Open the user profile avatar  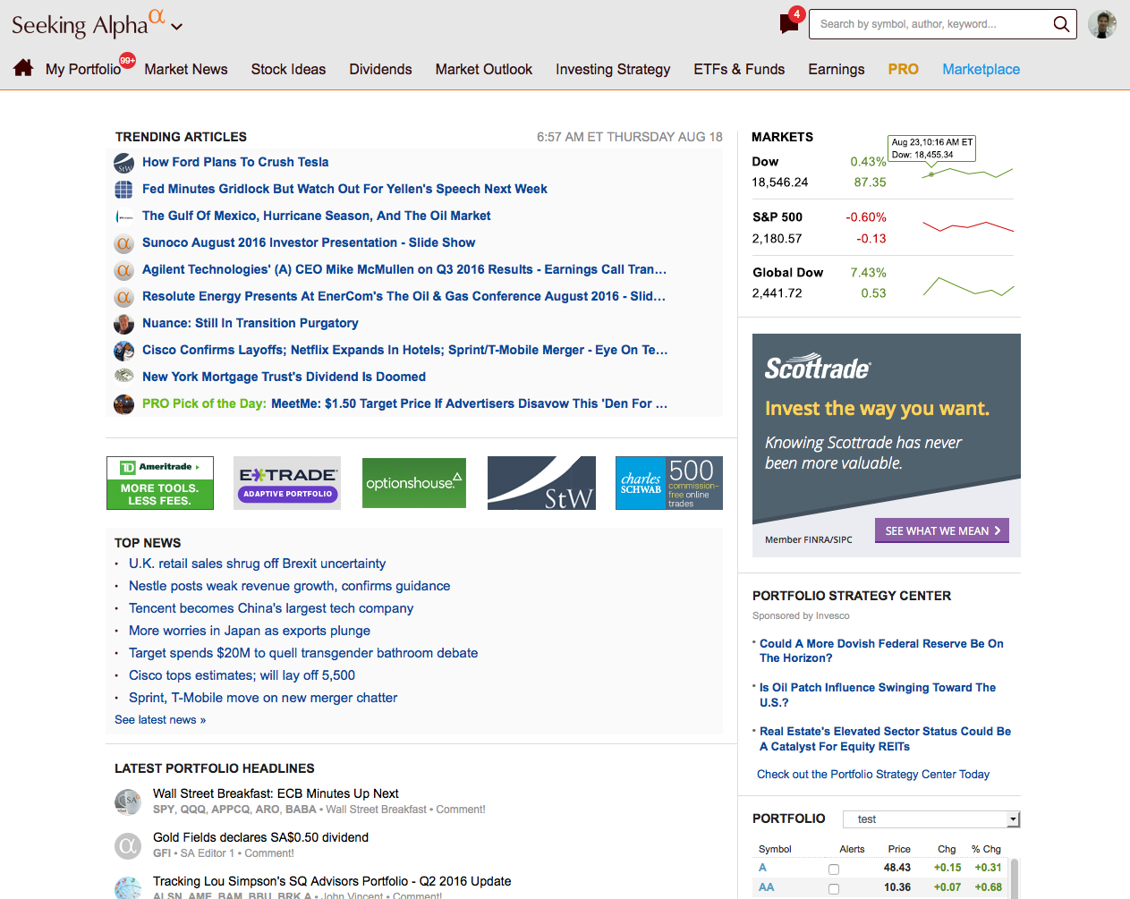coord(1102,24)
